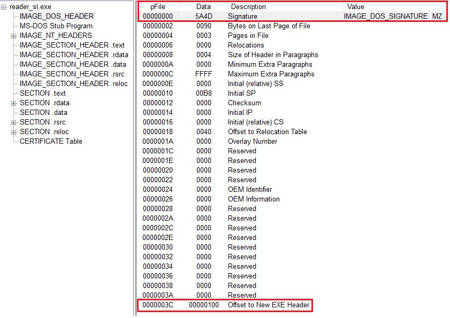Select IMAGE_SECTION_HEADER .rsrc item

pyautogui.click(x=72, y=74)
